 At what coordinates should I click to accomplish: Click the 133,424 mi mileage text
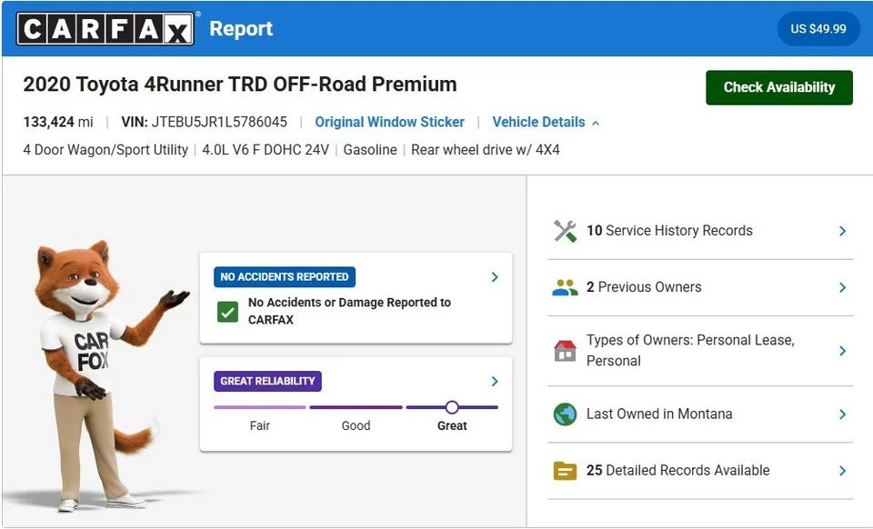tap(58, 122)
